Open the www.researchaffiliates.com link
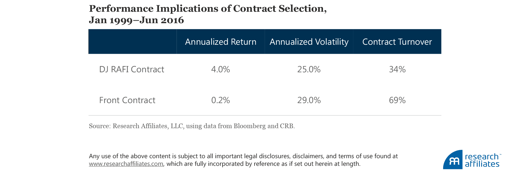 126,164
